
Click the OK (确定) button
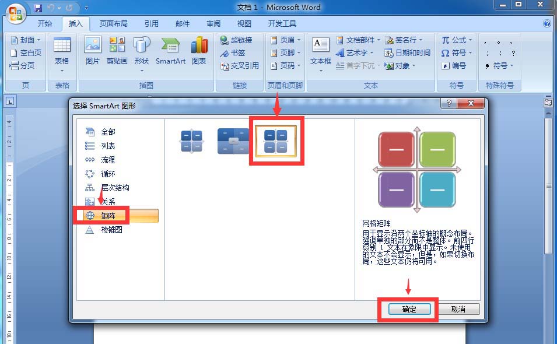[409, 309]
